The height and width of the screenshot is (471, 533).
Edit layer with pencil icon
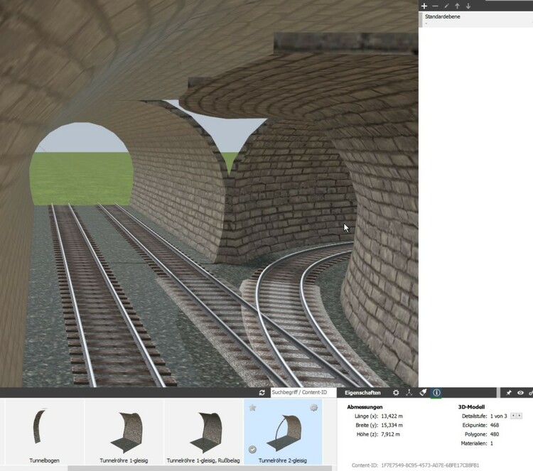coord(446,6)
